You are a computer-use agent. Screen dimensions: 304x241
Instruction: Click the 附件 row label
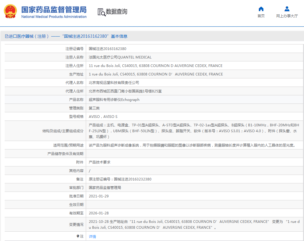[x=80, y=162]
